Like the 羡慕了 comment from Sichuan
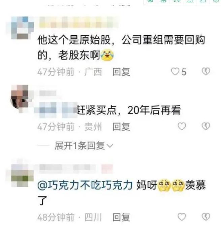 [x=182, y=217]
